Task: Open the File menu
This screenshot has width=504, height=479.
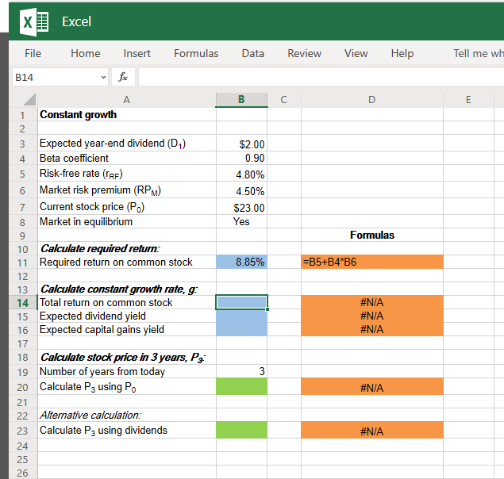Action: 33,53
